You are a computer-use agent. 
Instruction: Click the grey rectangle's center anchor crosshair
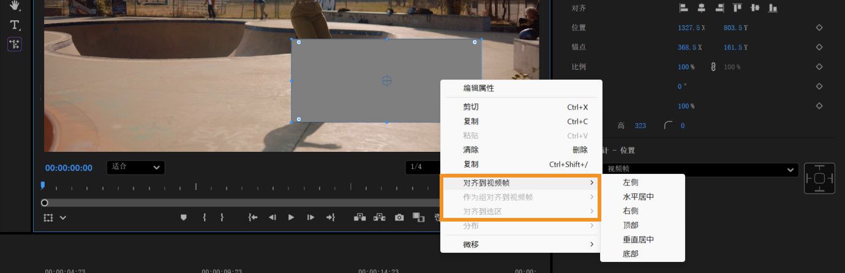(386, 80)
